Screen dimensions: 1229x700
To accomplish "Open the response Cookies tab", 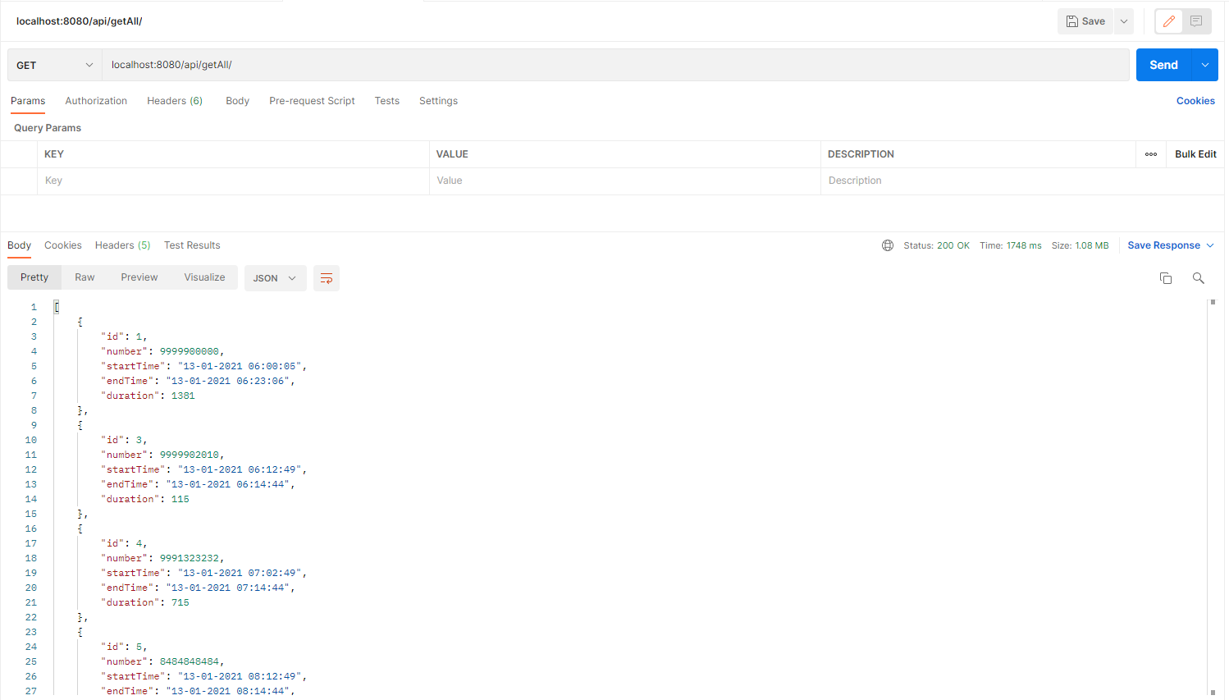I will click(x=63, y=245).
